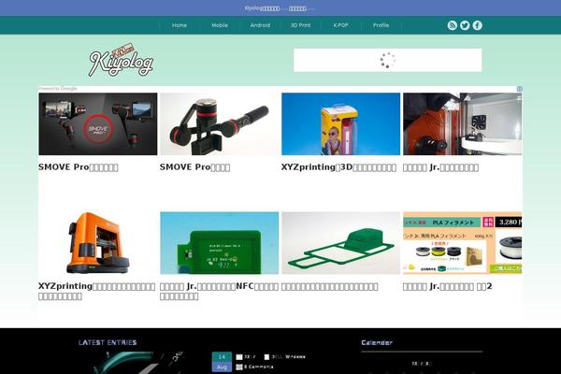Image resolution: width=561 pixels, height=374 pixels.
Task: Open the Jr. article title under the fan photo
Action: 440,167
